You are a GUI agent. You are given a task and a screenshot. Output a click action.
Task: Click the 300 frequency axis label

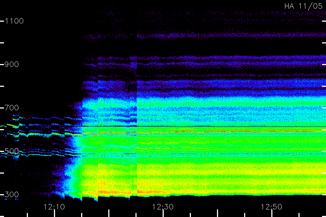pyautogui.click(x=12, y=195)
